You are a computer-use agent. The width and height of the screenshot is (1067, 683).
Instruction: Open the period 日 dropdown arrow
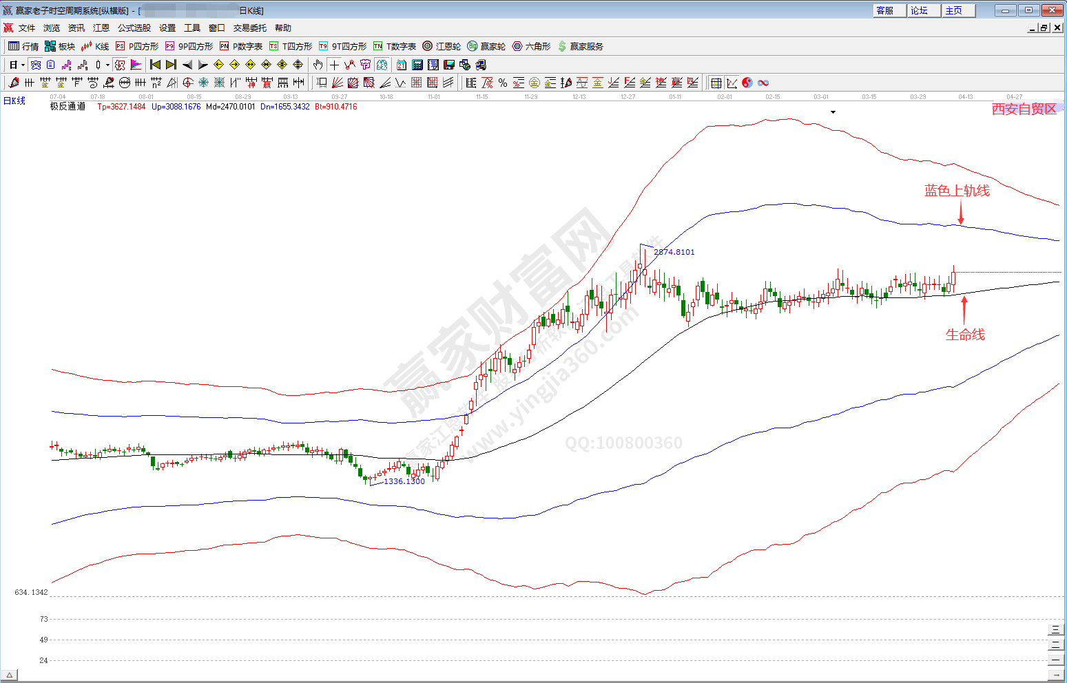click(23, 65)
